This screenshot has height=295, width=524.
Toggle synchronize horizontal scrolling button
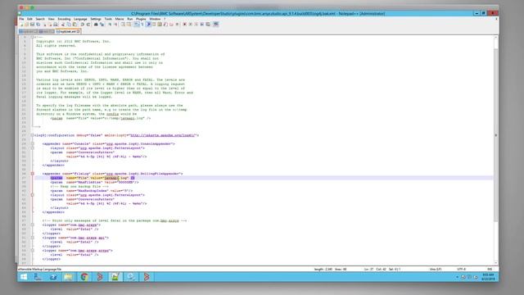pyautogui.click(x=129, y=25)
